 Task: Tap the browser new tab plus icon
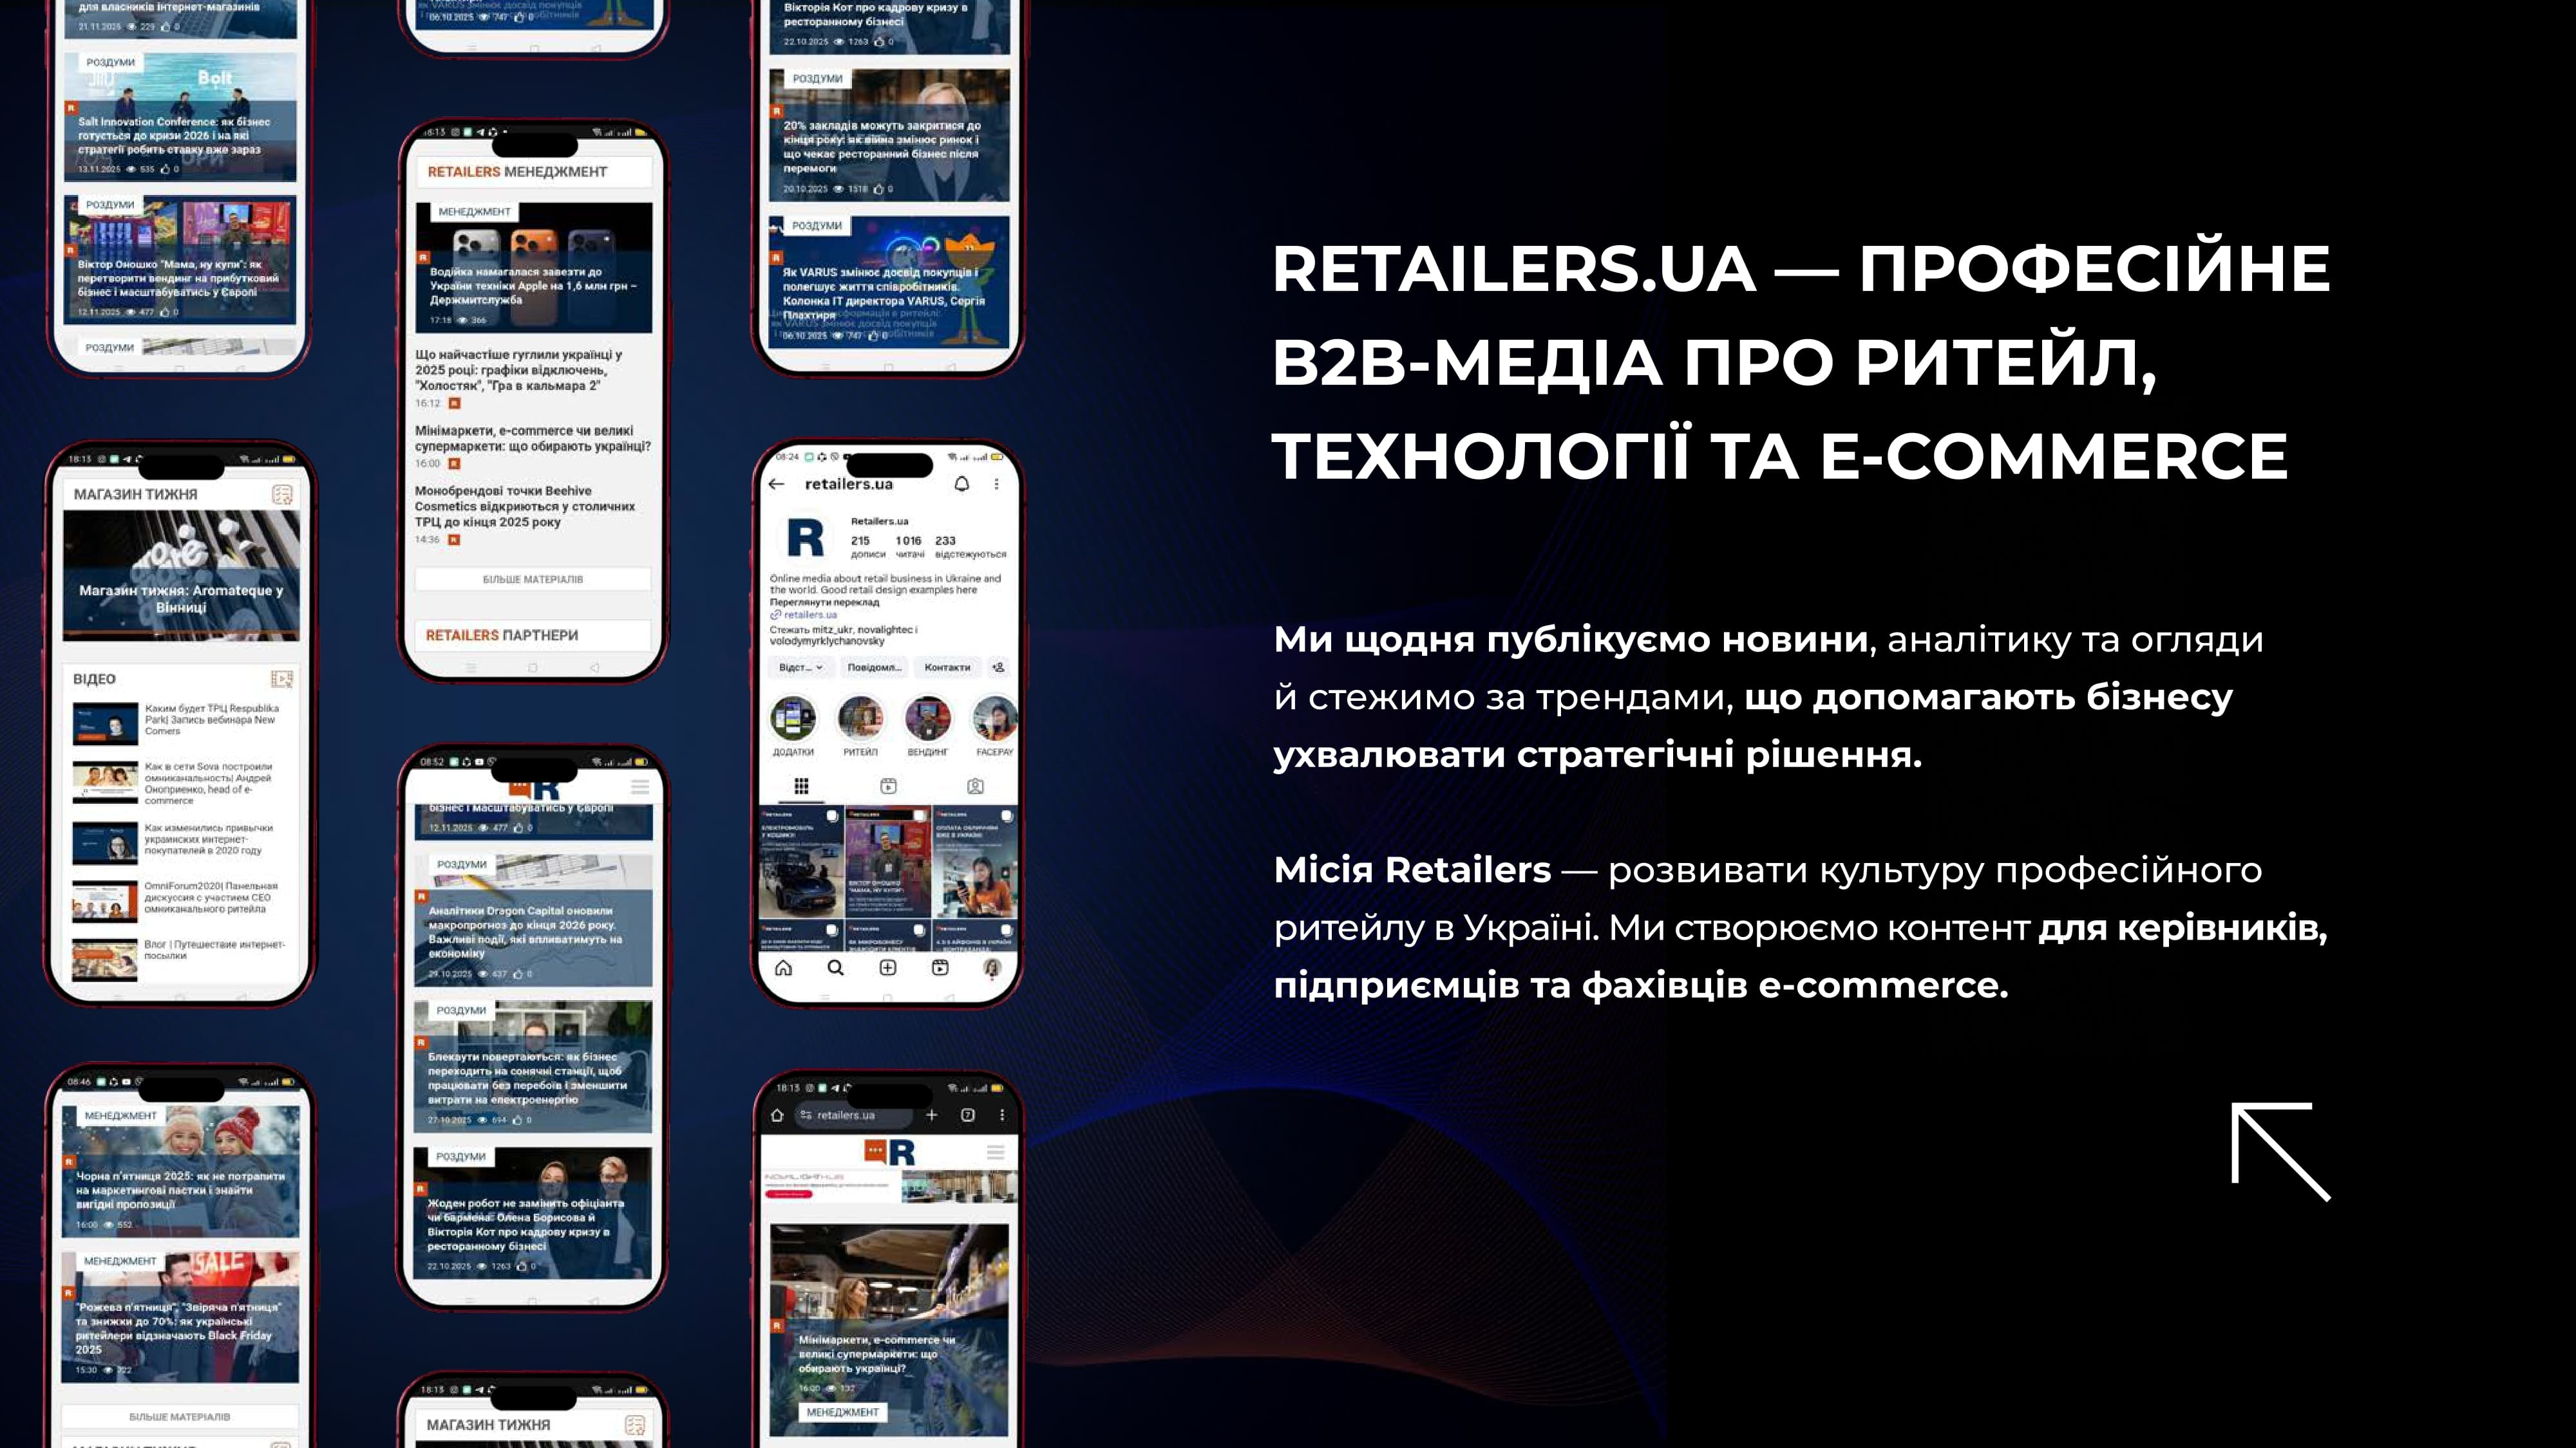(932, 1115)
